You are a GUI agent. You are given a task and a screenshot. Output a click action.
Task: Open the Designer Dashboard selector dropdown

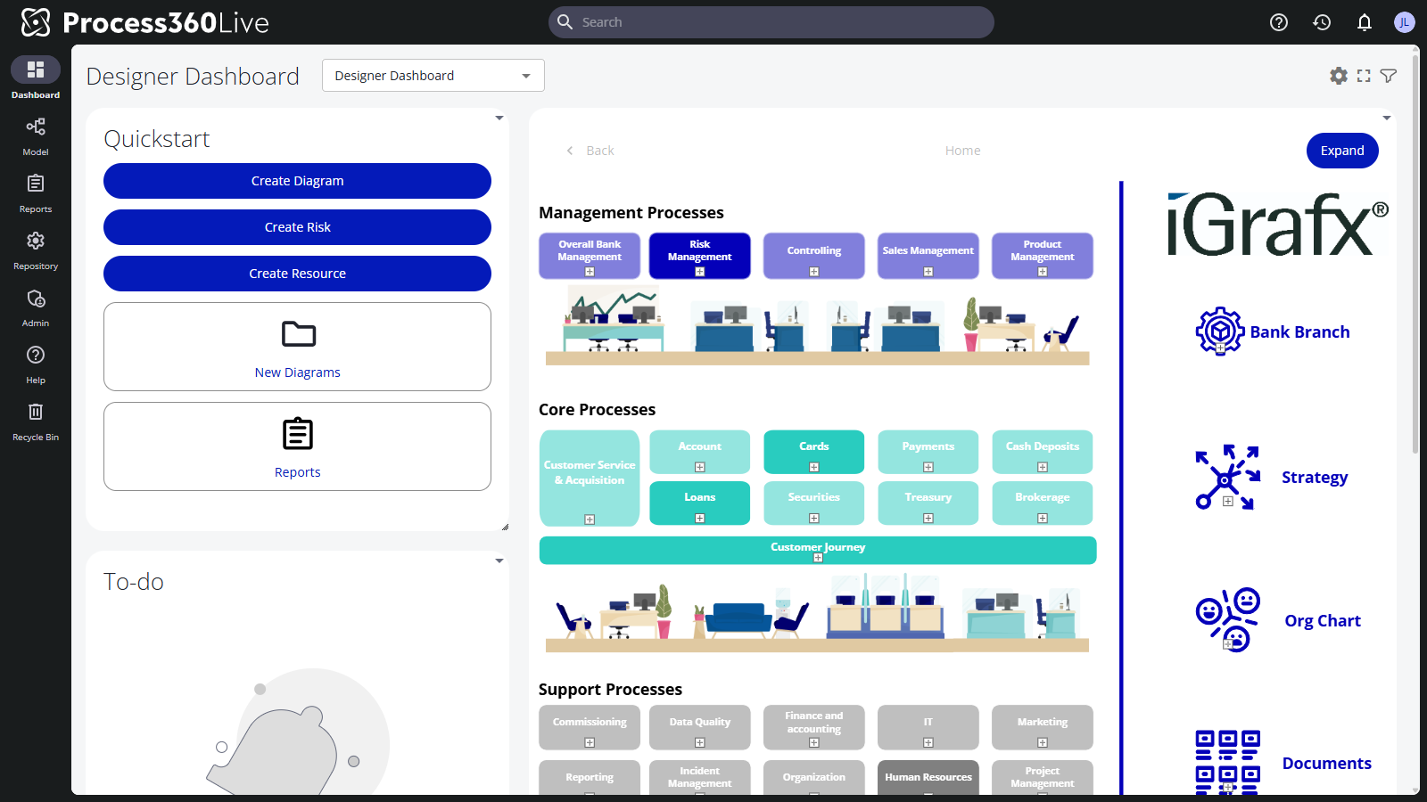433,76
